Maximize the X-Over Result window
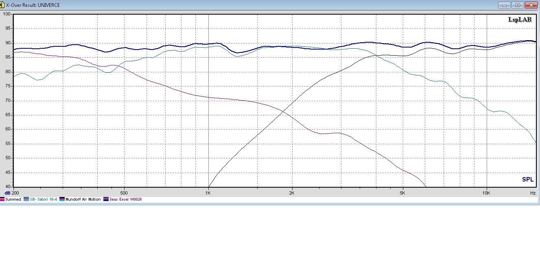The image size is (540, 264). [517, 5]
